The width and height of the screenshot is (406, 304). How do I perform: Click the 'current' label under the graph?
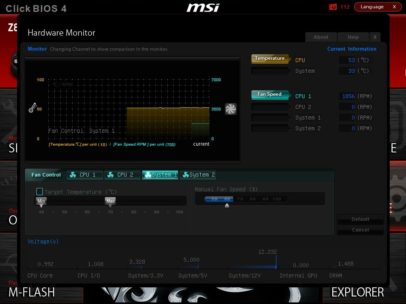[x=201, y=144]
